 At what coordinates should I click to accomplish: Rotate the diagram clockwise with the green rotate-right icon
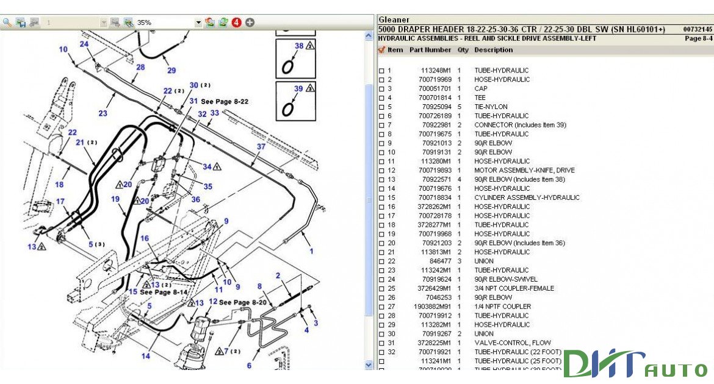pos(223,23)
